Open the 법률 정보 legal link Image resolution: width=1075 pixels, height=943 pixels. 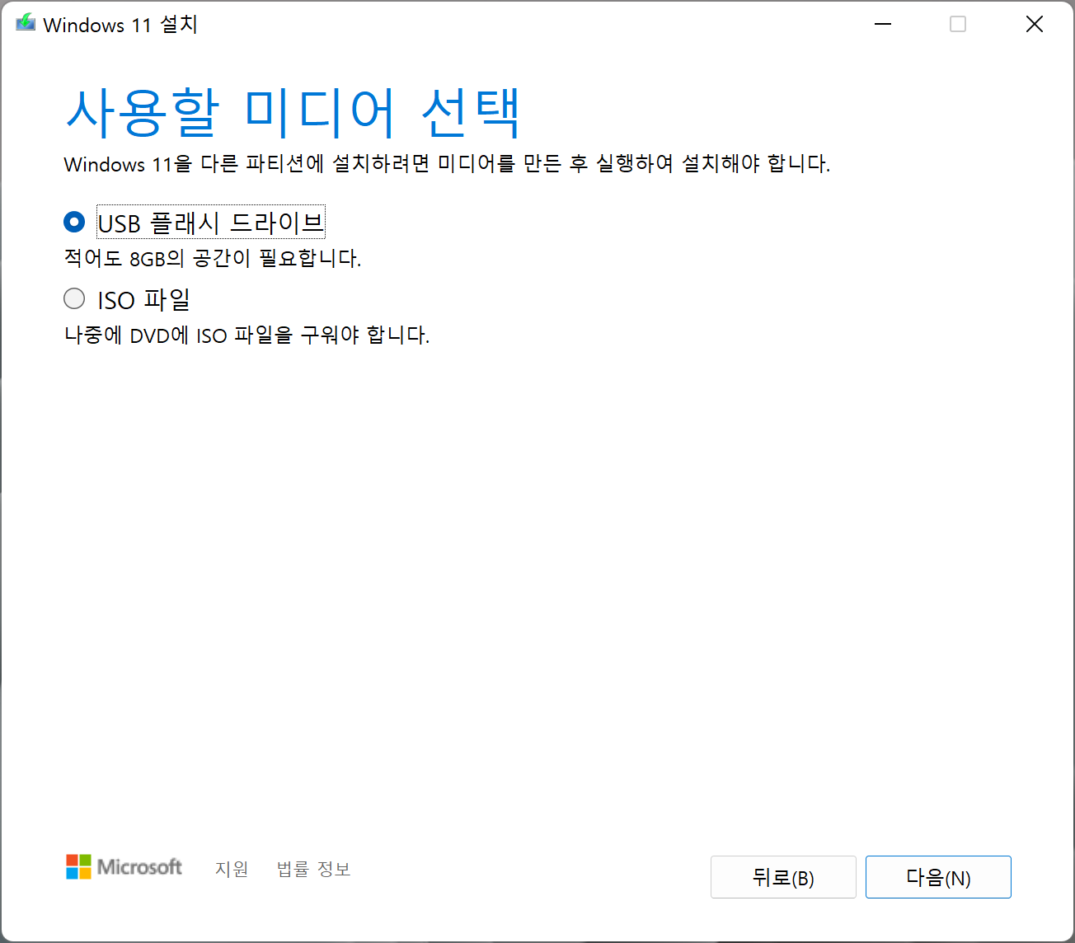(314, 869)
